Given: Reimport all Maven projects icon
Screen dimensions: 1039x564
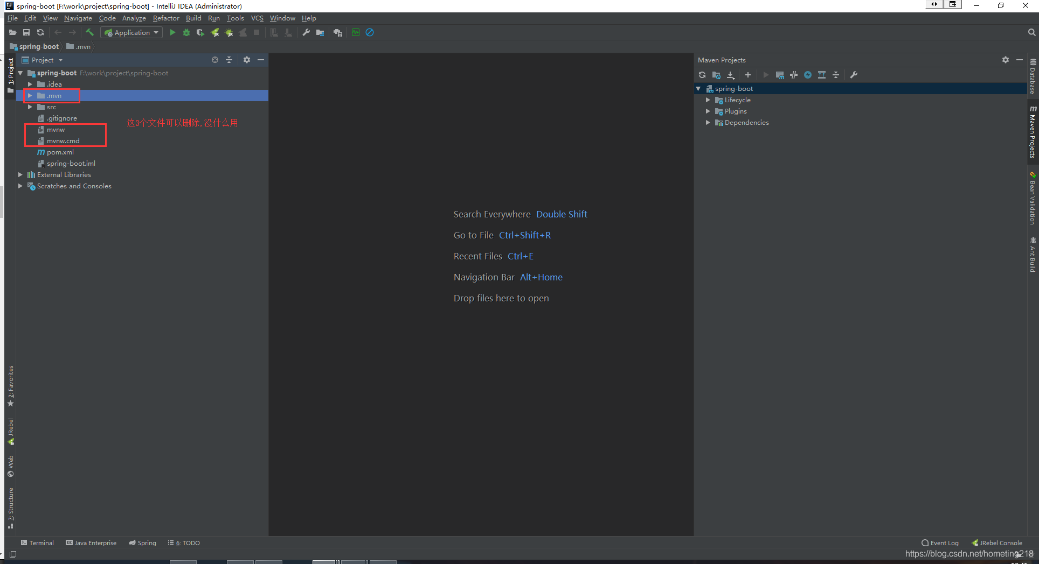Looking at the screenshot, I should click(x=702, y=75).
